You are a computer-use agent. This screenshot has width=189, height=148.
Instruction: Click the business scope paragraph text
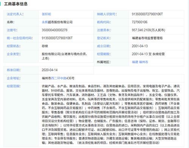[111, 114]
